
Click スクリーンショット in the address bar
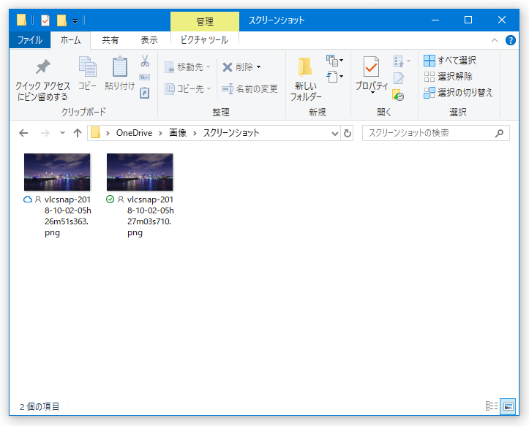click(x=231, y=133)
